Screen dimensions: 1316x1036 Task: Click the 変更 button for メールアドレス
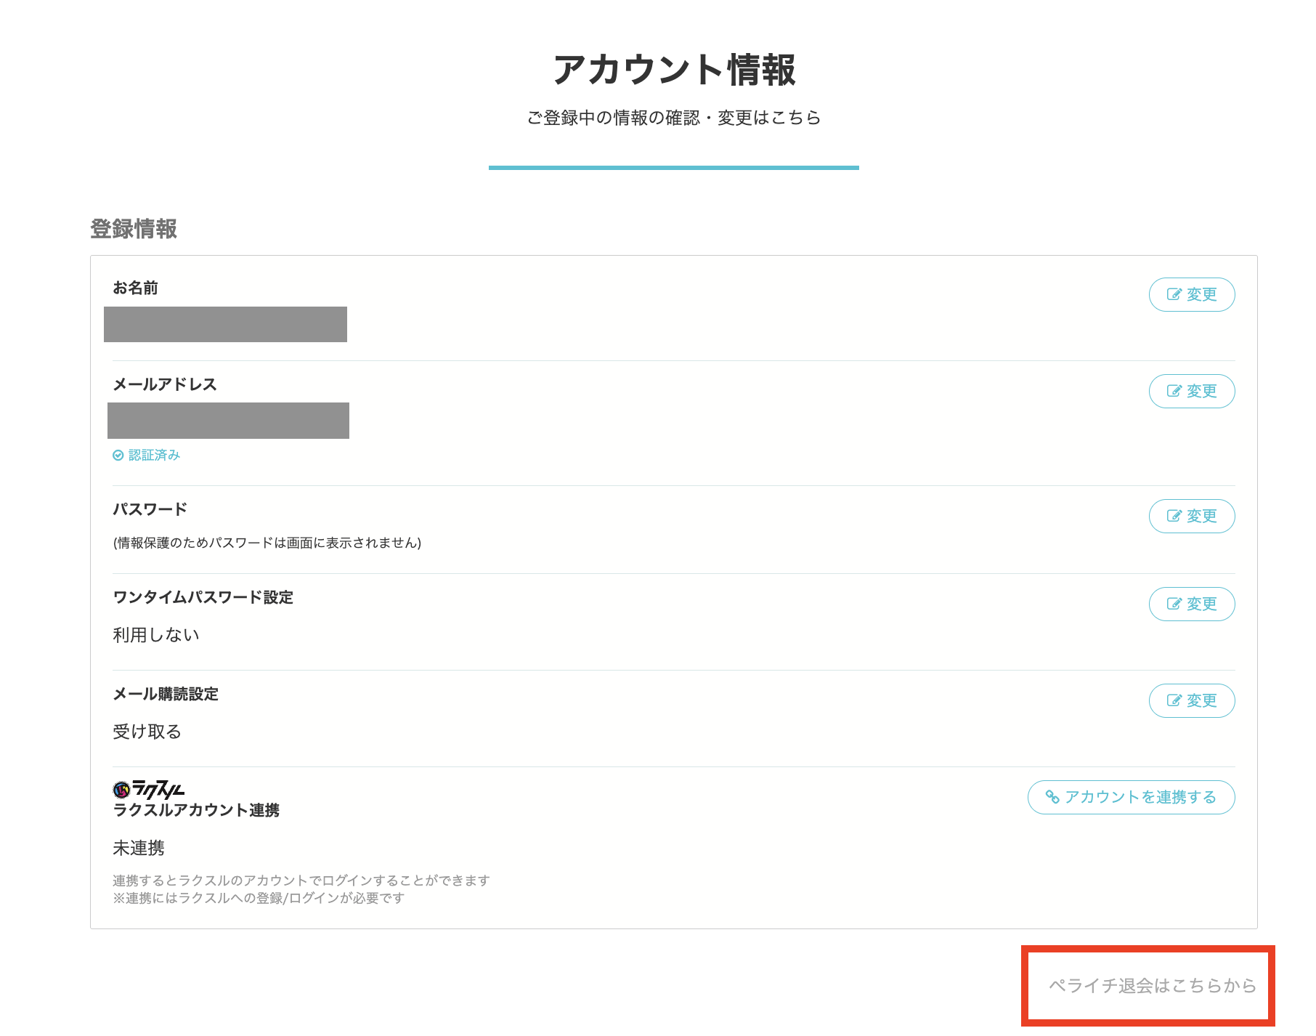1191,391
